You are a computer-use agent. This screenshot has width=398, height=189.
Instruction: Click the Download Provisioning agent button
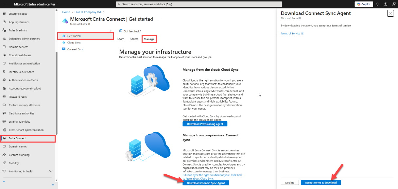click(x=205, y=124)
